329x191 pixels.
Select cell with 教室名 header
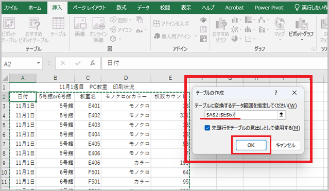[88, 96]
